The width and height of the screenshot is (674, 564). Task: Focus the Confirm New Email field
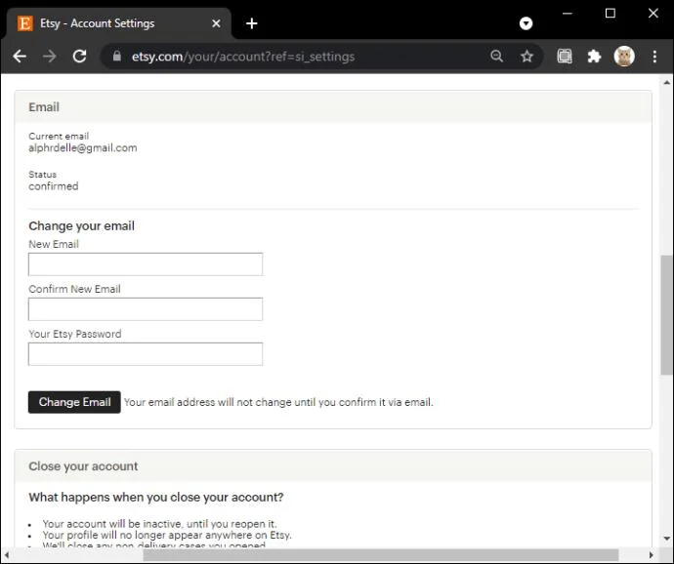pyautogui.click(x=146, y=309)
